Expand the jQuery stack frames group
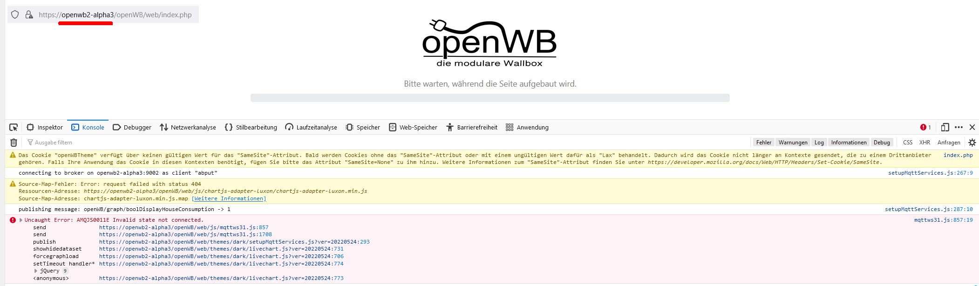Screen dimensions: 979x286 36,271
